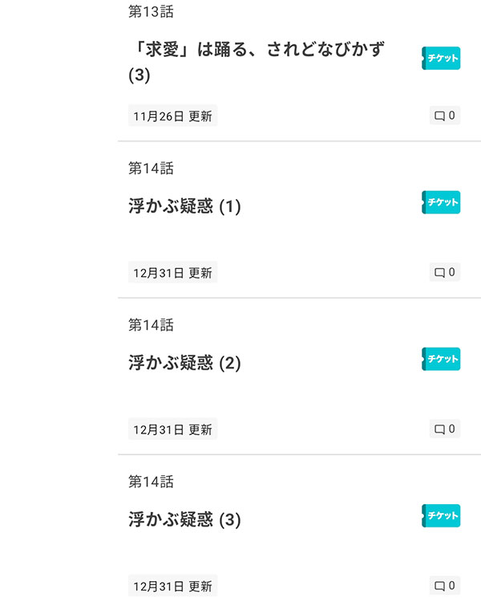Click 第14話 label above 浮かぶ疑惑 (2)
The height and width of the screenshot is (602, 481).
tap(151, 325)
